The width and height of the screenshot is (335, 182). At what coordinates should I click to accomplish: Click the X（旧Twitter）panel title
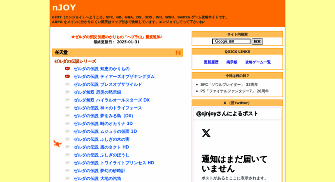(x=237, y=103)
